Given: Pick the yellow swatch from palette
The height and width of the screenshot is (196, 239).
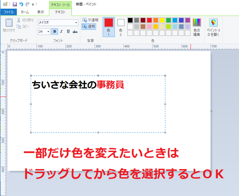Looking at the screenshot, I should 162,20.
